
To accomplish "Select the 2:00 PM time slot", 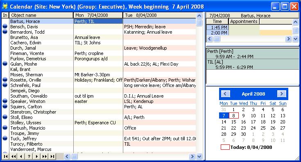I will (x=217, y=33).
